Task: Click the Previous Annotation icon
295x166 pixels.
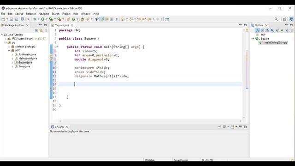Action: coord(131,19)
